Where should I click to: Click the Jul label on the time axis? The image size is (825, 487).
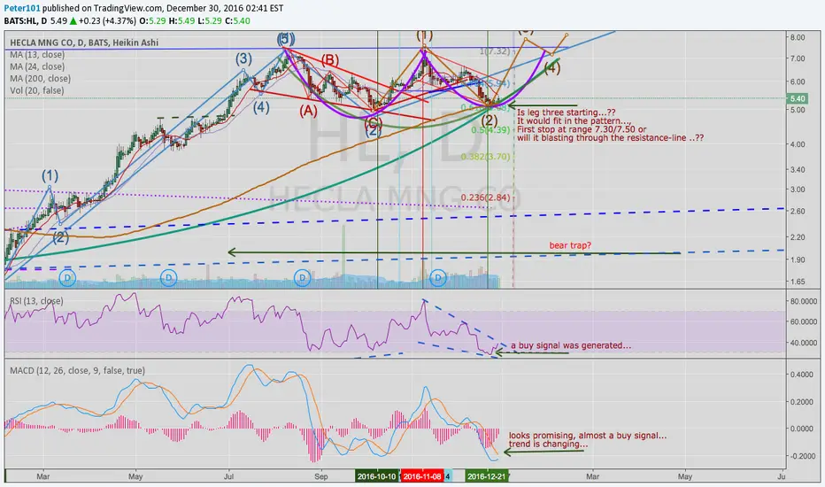[229, 476]
